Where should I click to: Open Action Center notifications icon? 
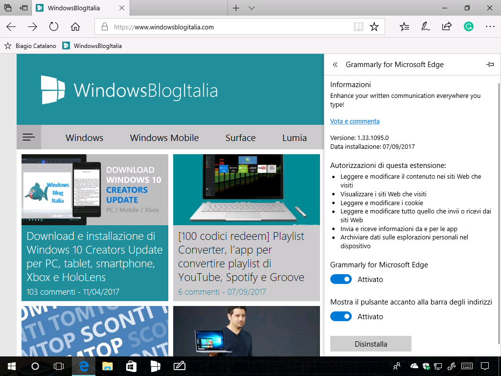[x=485, y=366]
